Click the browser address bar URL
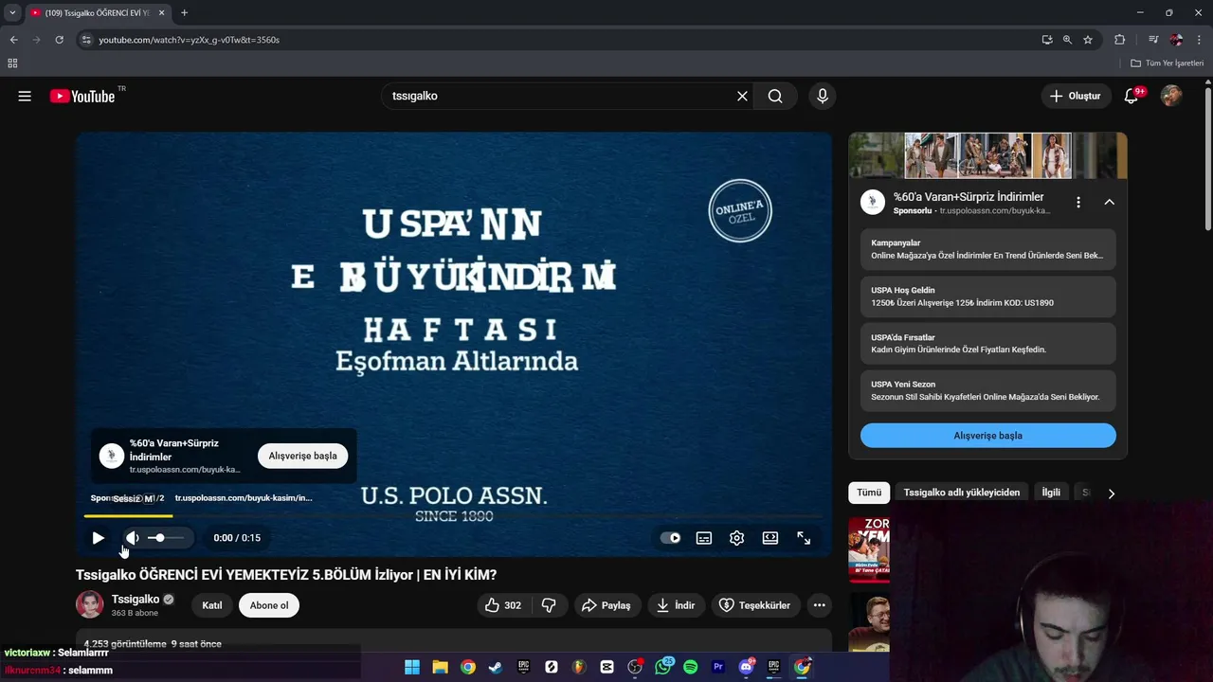Image resolution: width=1213 pixels, height=682 pixels. click(189, 40)
